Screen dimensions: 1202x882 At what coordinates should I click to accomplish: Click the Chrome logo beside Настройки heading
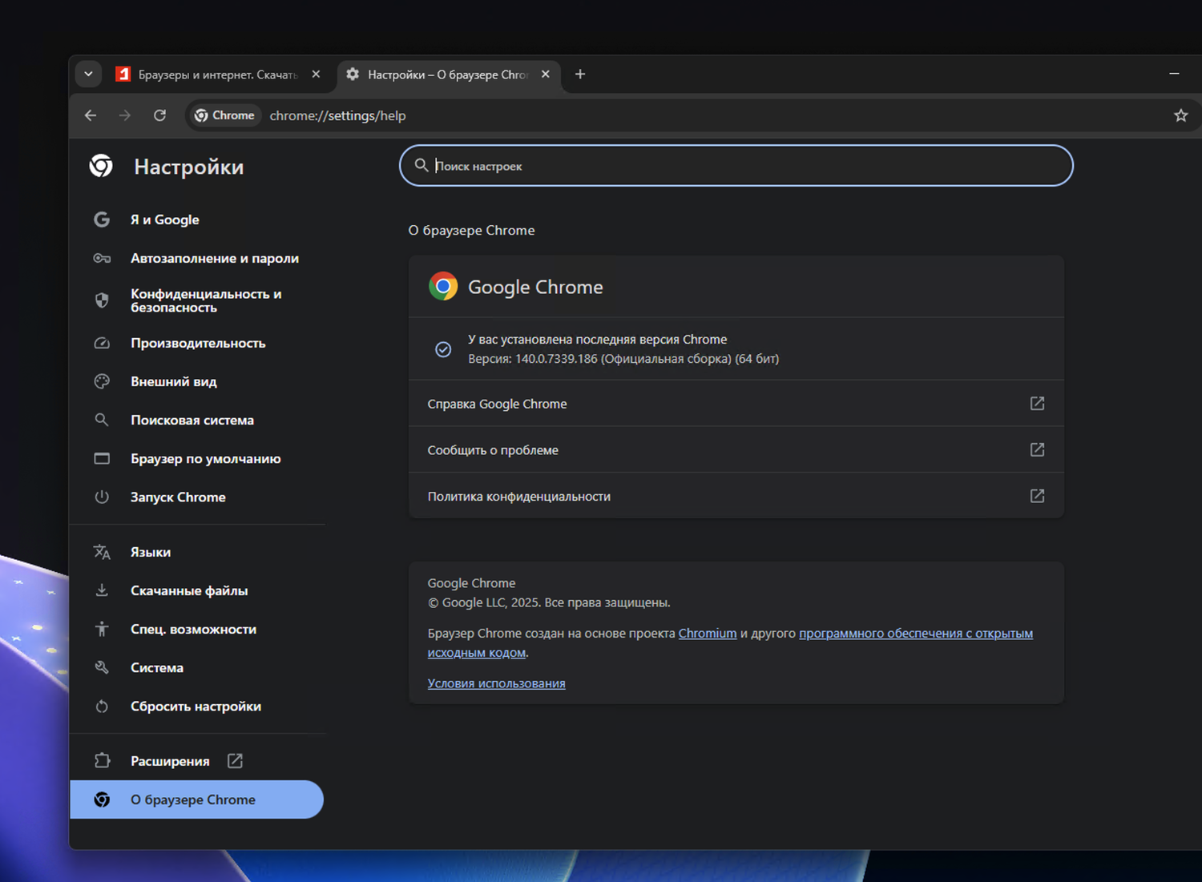coord(101,166)
